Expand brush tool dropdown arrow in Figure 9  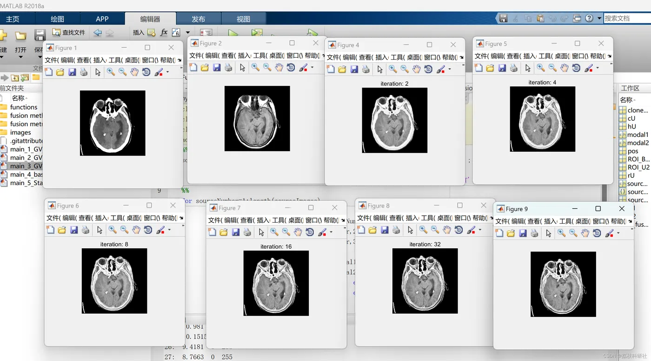click(x=618, y=233)
